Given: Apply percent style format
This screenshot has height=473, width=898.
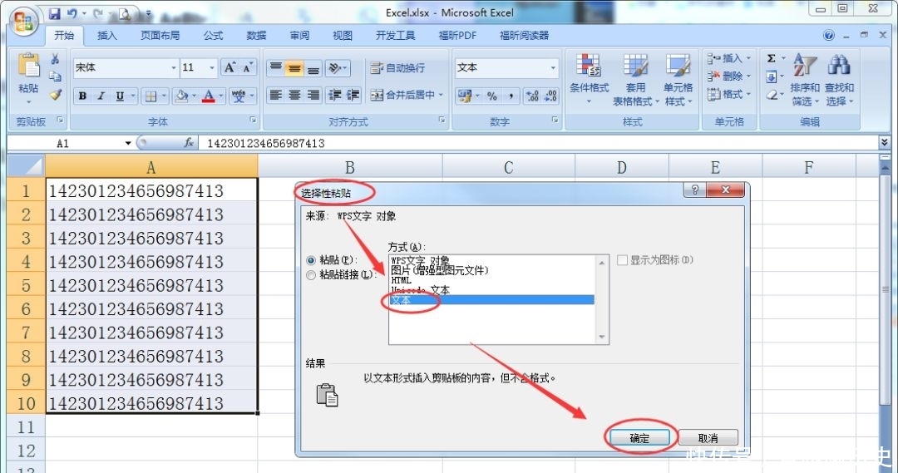Looking at the screenshot, I should [x=492, y=96].
